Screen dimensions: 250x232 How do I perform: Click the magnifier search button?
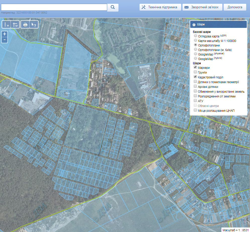click(113, 7)
